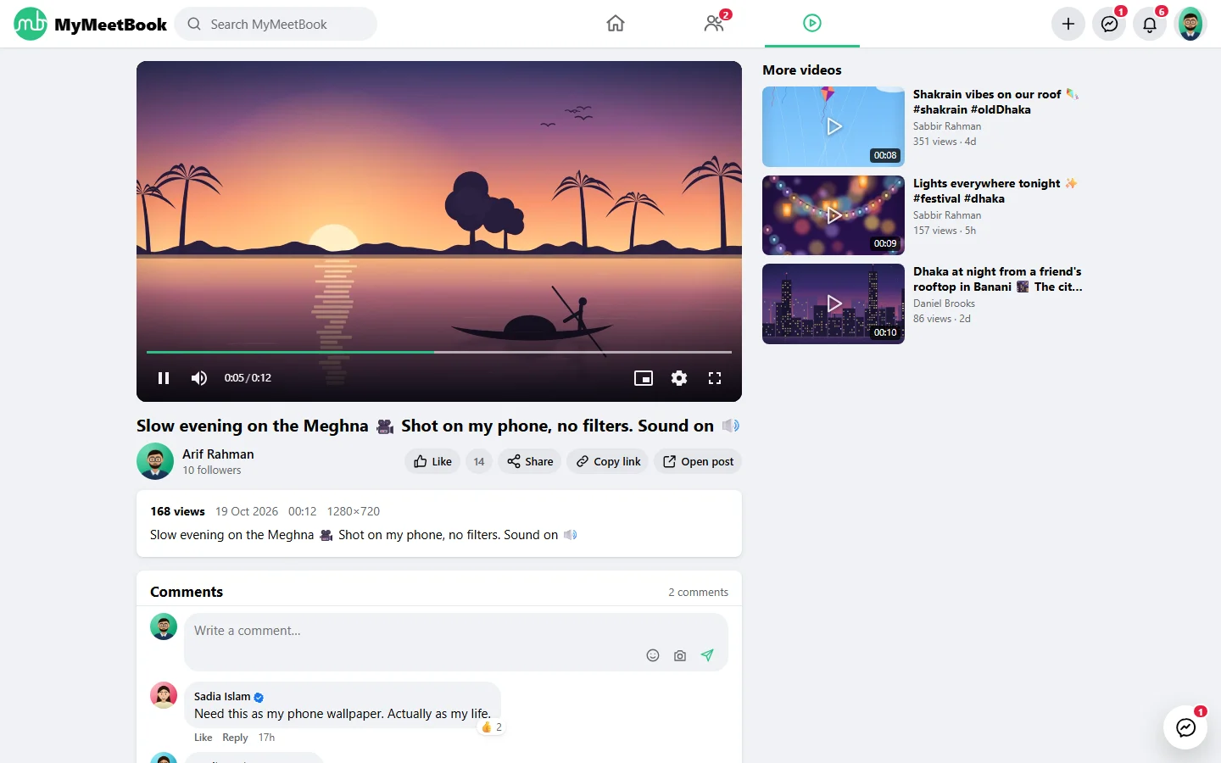This screenshot has width=1221, height=763.
Task: Open the emoji picker in comment box
Action: pos(653,655)
